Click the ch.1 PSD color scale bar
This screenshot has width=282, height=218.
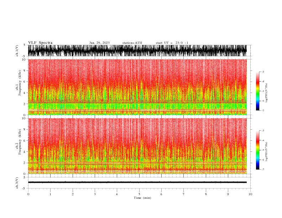(257, 91)
